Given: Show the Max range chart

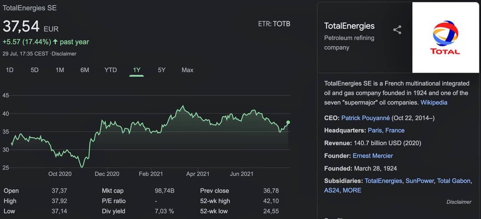Looking at the screenshot, I should (x=188, y=70).
